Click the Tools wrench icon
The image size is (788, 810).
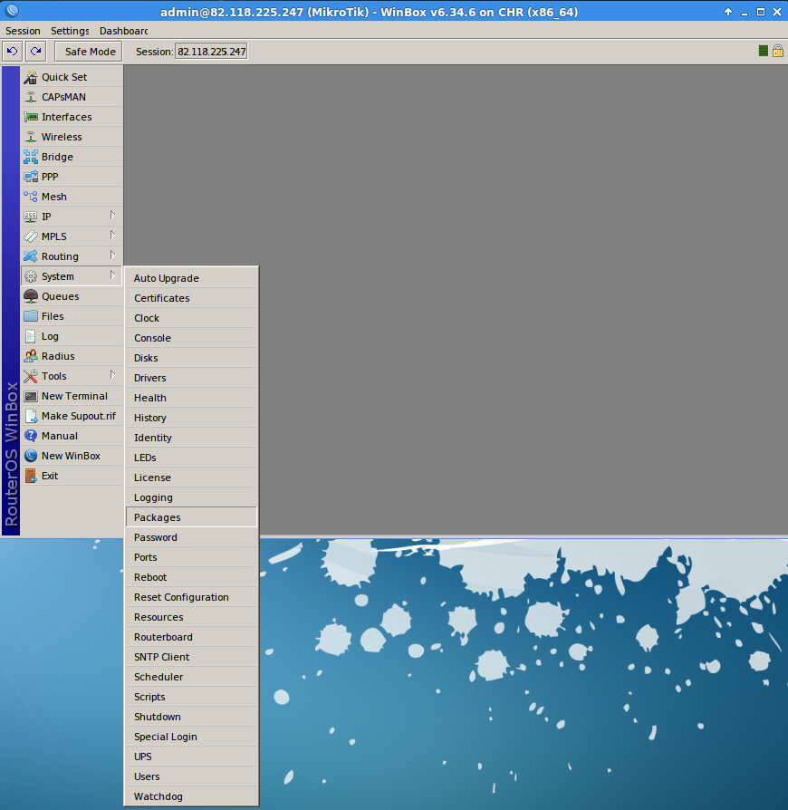(31, 376)
